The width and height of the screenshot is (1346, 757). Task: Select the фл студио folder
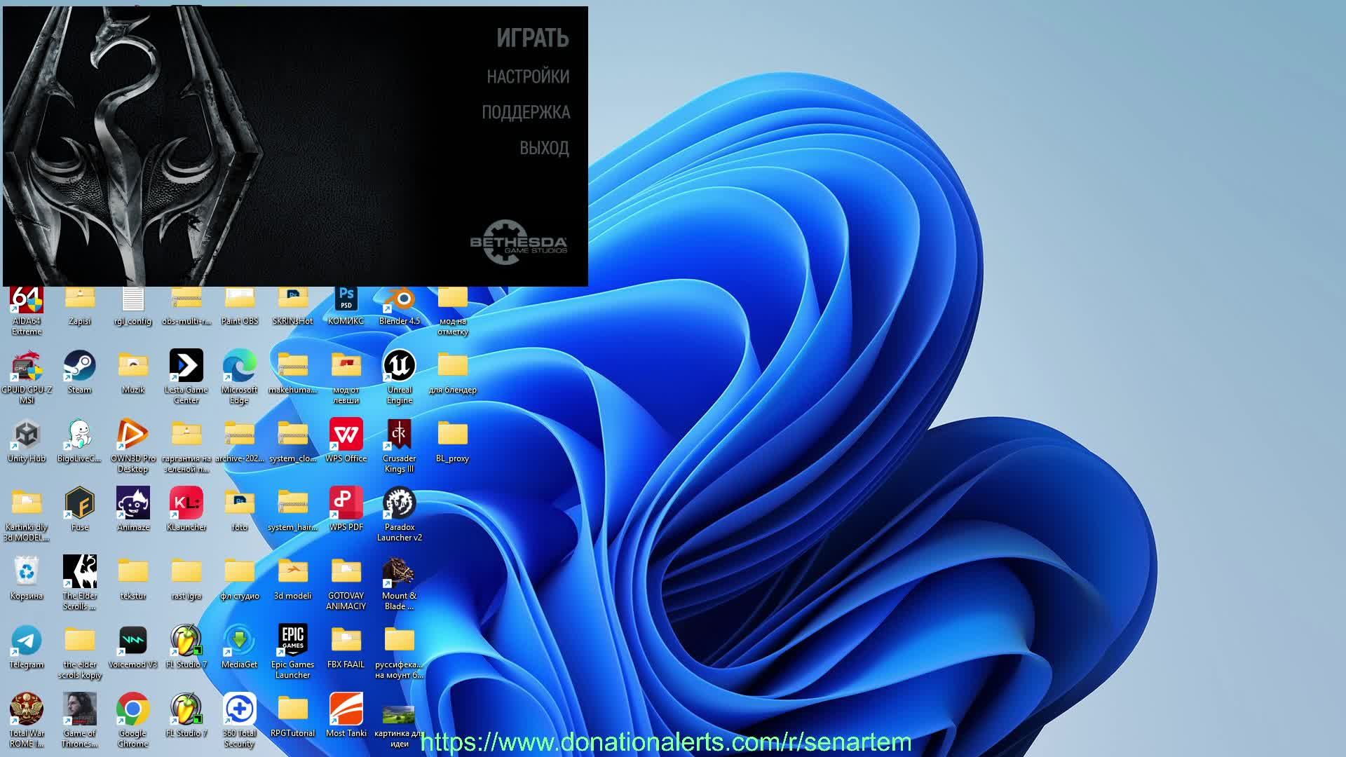[x=240, y=578]
